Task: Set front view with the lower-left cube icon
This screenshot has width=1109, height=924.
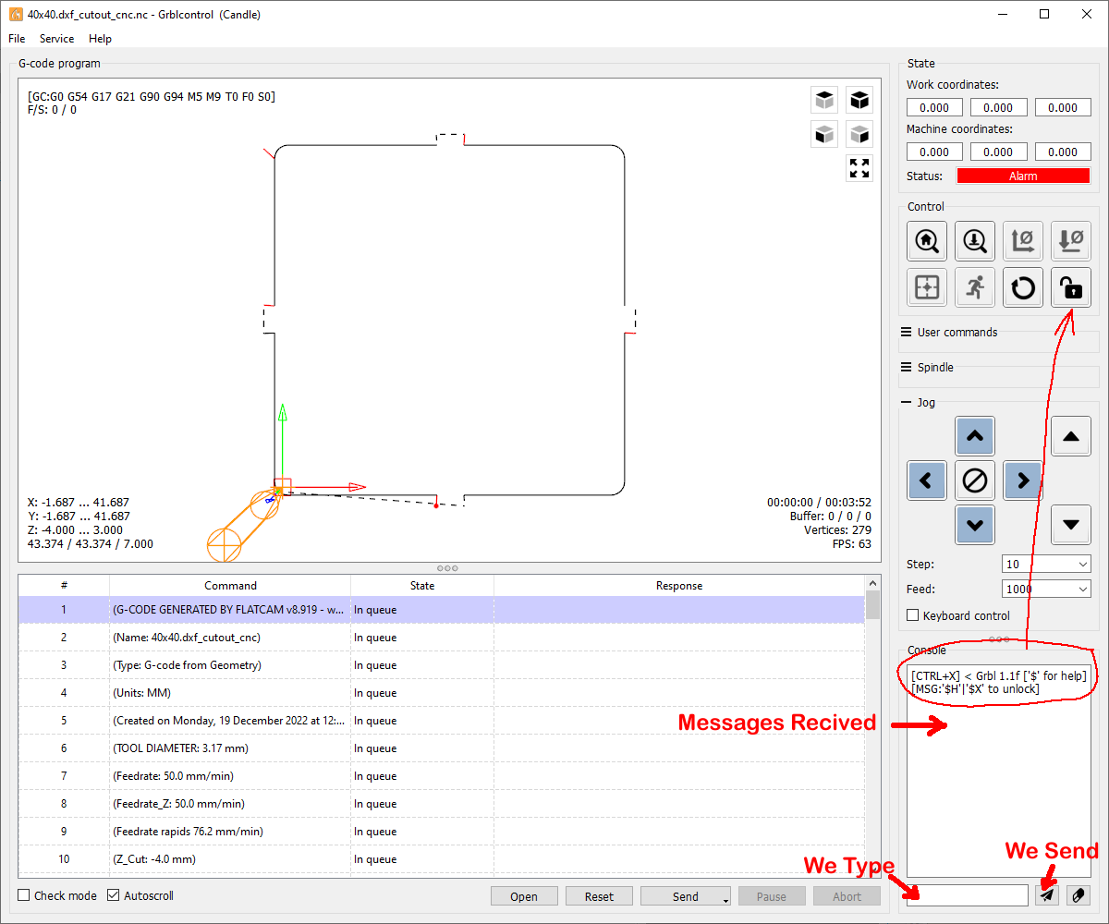Action: pyautogui.click(x=824, y=134)
